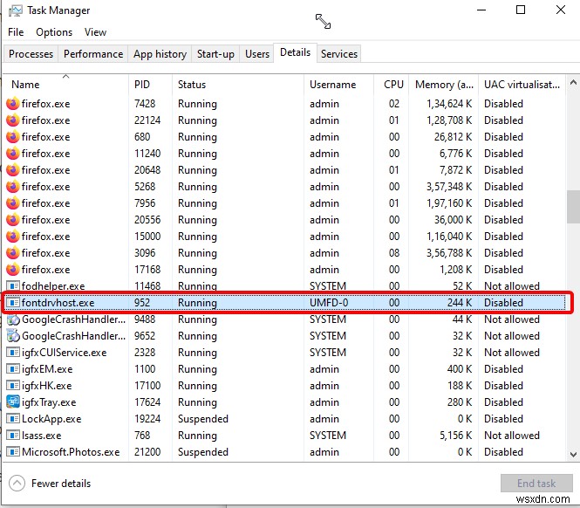
Task: Click Firefox icon for PID 680
Action: click(x=13, y=137)
